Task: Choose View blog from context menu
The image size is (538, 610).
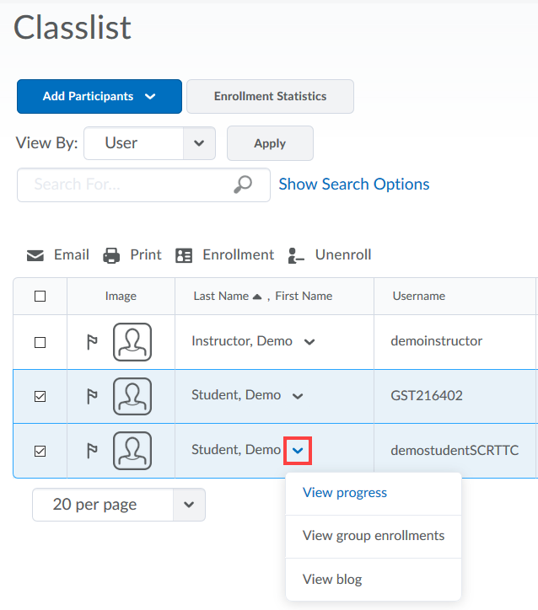Action: pos(331,580)
